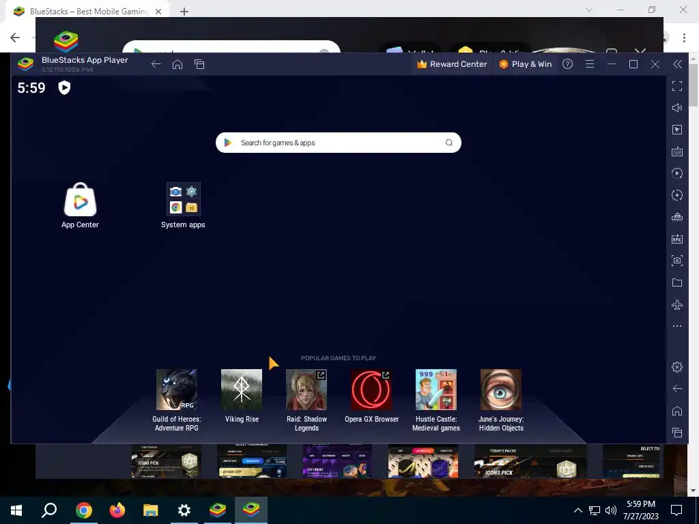Launch Hustle Castle: Medieval games
The height and width of the screenshot is (524, 699).
click(436, 400)
